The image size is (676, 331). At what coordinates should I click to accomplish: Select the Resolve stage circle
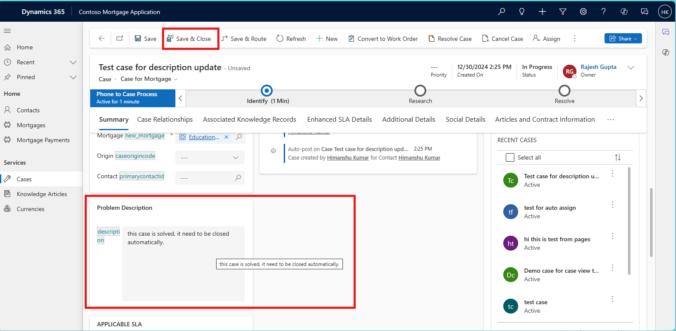tap(565, 91)
